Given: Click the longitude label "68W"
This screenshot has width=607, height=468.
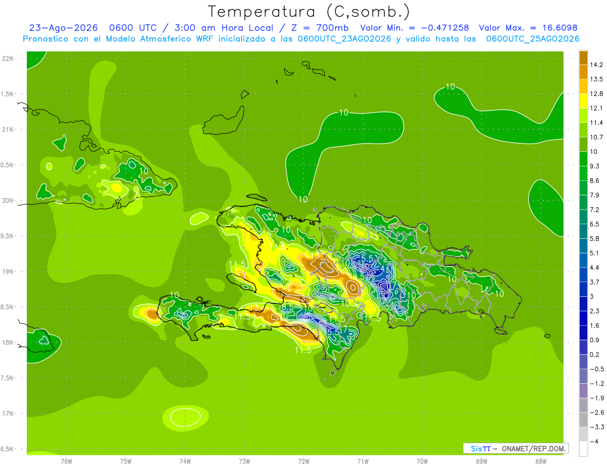Looking at the screenshot, I should click(541, 461).
